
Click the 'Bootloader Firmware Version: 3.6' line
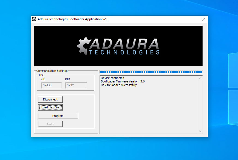[x=123, y=81]
